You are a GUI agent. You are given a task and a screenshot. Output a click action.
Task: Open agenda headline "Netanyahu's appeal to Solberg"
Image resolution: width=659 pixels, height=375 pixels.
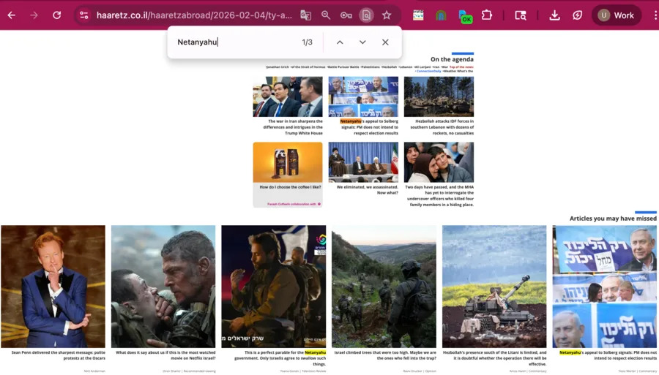tap(369, 127)
